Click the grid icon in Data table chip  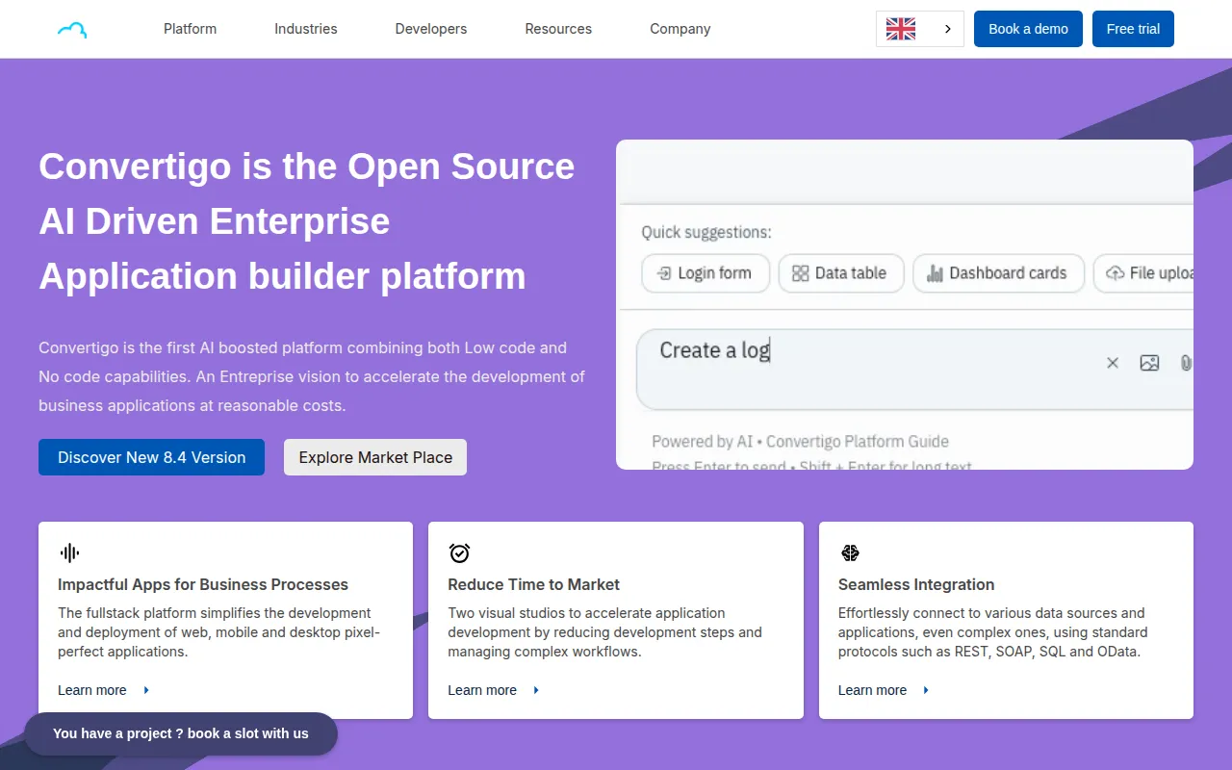801,273
